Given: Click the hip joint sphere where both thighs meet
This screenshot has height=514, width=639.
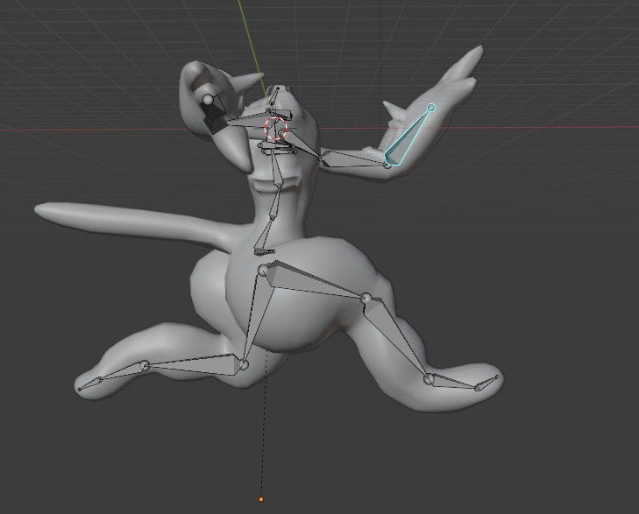Looking at the screenshot, I should coord(263,270).
